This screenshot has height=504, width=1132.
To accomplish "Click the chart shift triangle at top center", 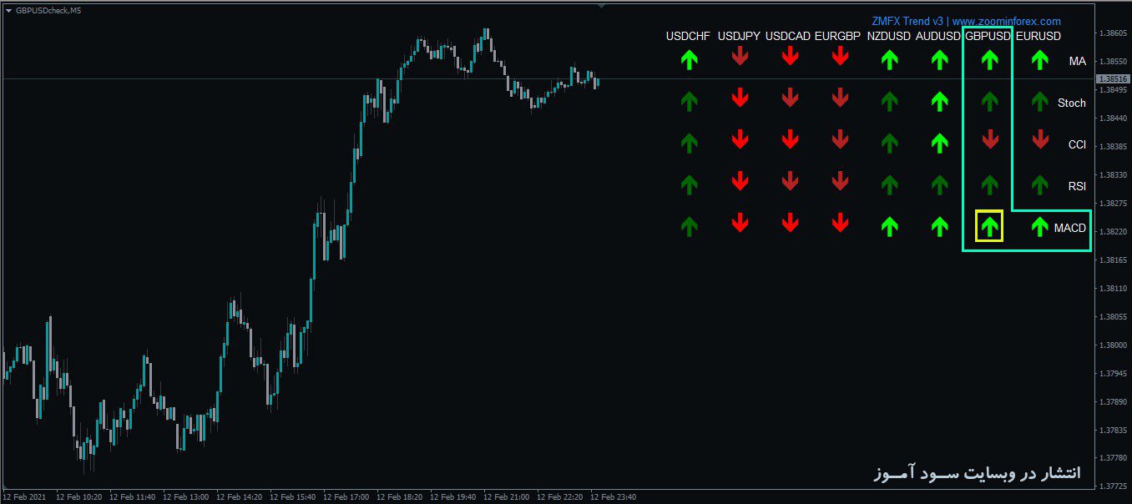I will coord(601,5).
